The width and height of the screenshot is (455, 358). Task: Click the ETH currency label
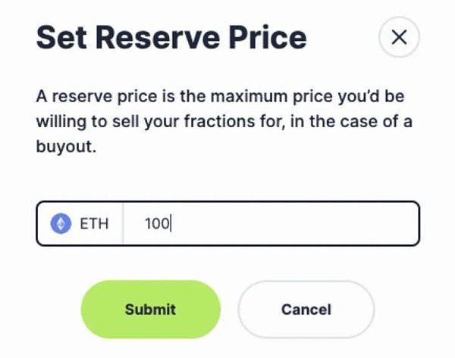pyautogui.click(x=94, y=223)
